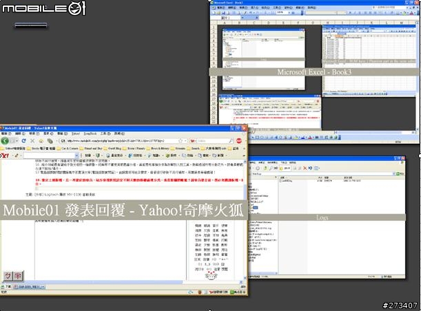Select the Microsoft Excel - Book3 window label
This screenshot has height=311, width=421.
314,72
